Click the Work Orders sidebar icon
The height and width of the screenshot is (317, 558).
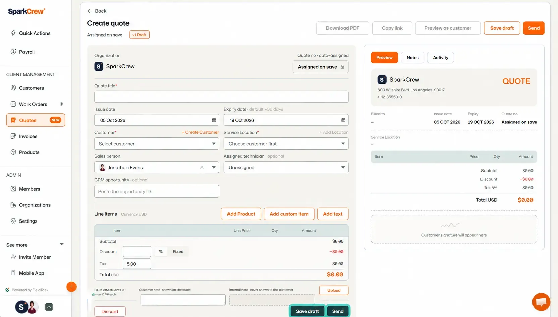13,104
